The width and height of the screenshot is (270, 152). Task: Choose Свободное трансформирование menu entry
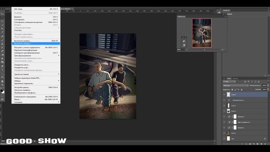pyautogui.click(x=36, y=53)
